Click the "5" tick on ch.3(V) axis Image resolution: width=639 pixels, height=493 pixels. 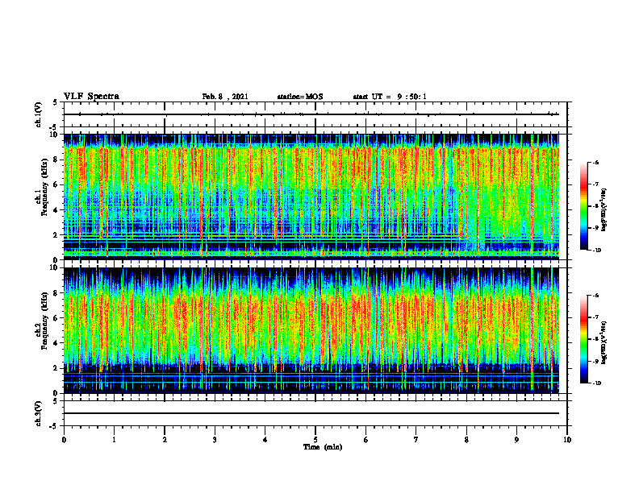(x=55, y=401)
